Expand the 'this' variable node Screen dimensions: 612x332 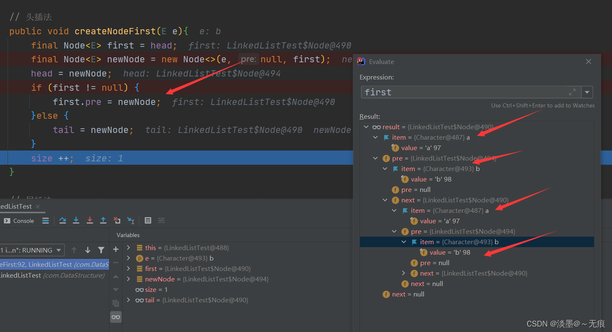pos(129,248)
